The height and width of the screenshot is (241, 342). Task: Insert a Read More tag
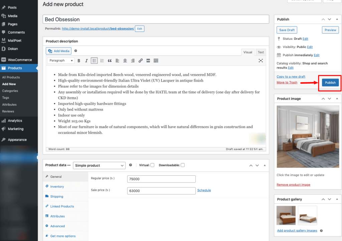(148, 61)
